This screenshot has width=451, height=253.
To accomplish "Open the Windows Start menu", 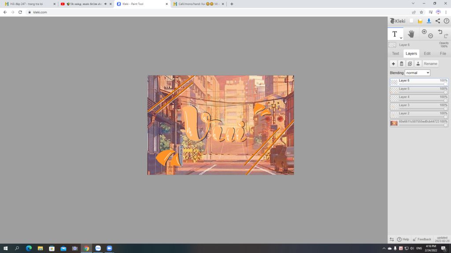I will pyautogui.click(x=5, y=249).
